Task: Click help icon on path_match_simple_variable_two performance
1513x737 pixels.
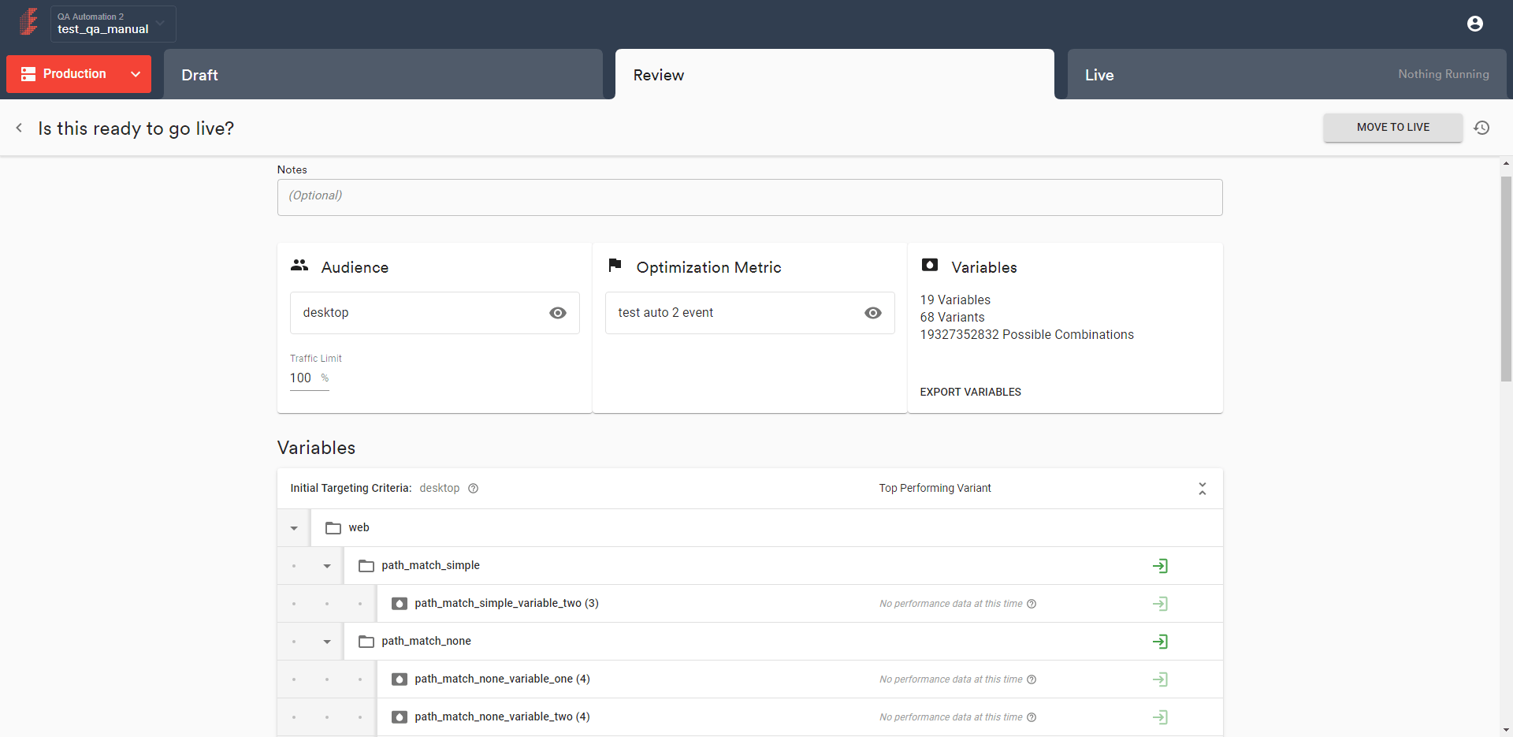Action: [1032, 604]
